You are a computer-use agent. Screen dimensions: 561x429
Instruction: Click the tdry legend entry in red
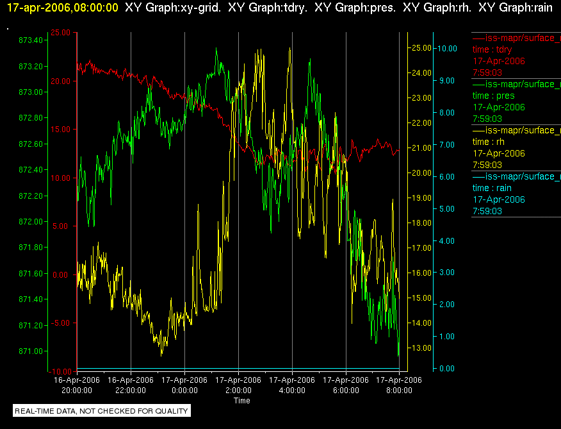pos(516,55)
